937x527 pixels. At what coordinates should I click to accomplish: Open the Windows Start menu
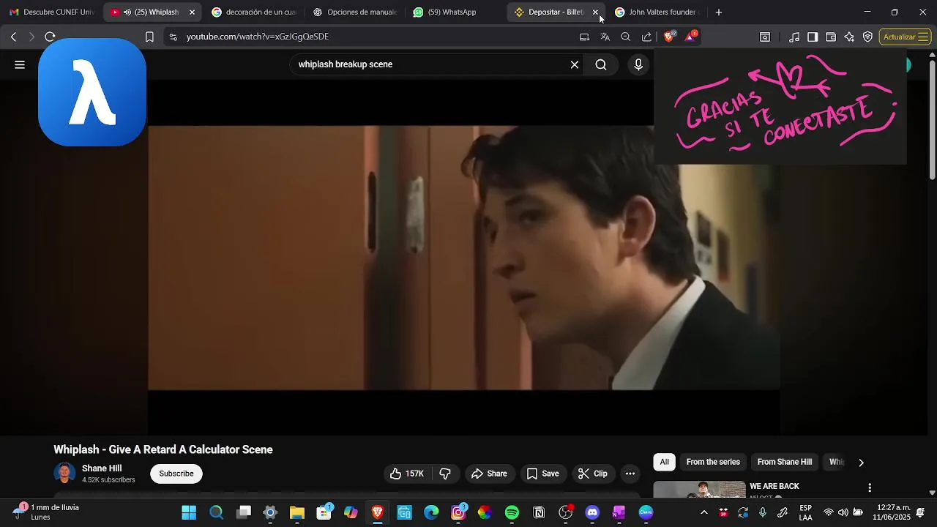pos(189,512)
